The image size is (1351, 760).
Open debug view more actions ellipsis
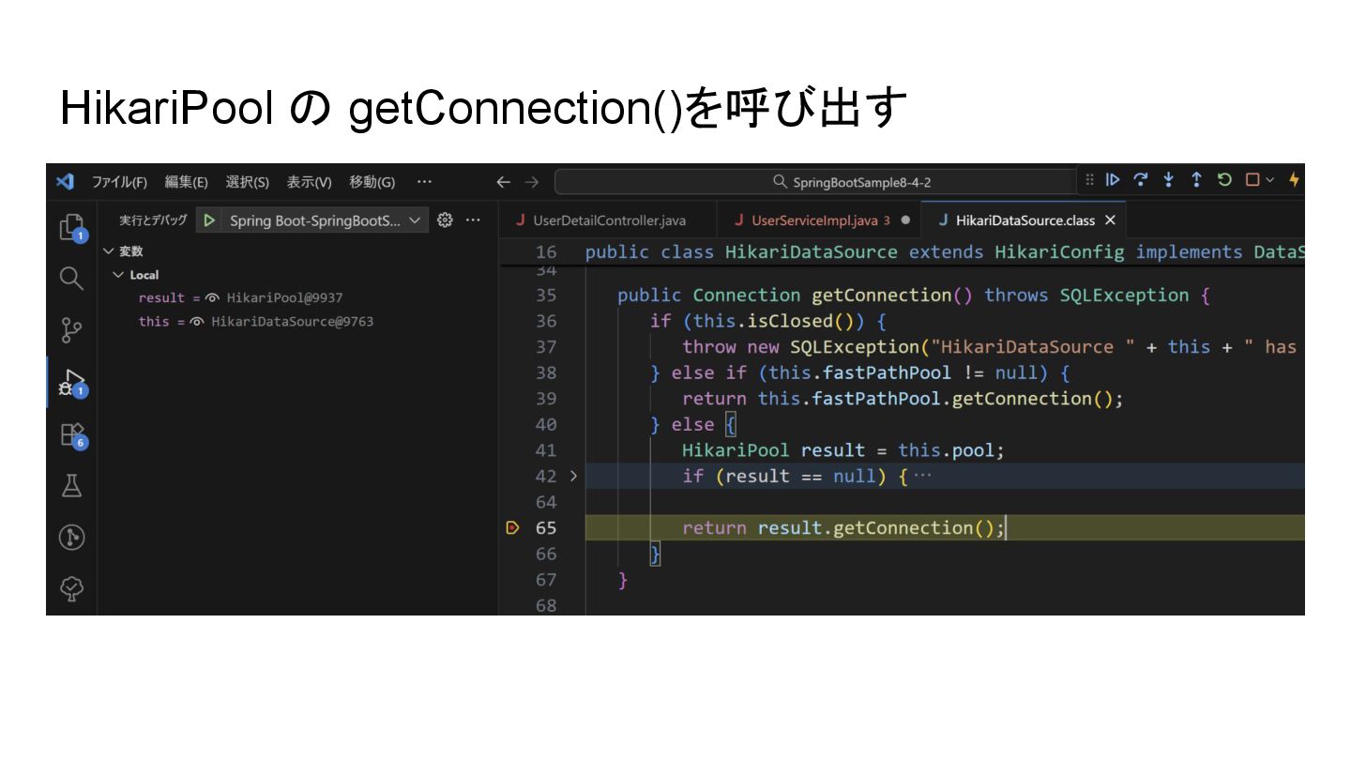click(473, 220)
